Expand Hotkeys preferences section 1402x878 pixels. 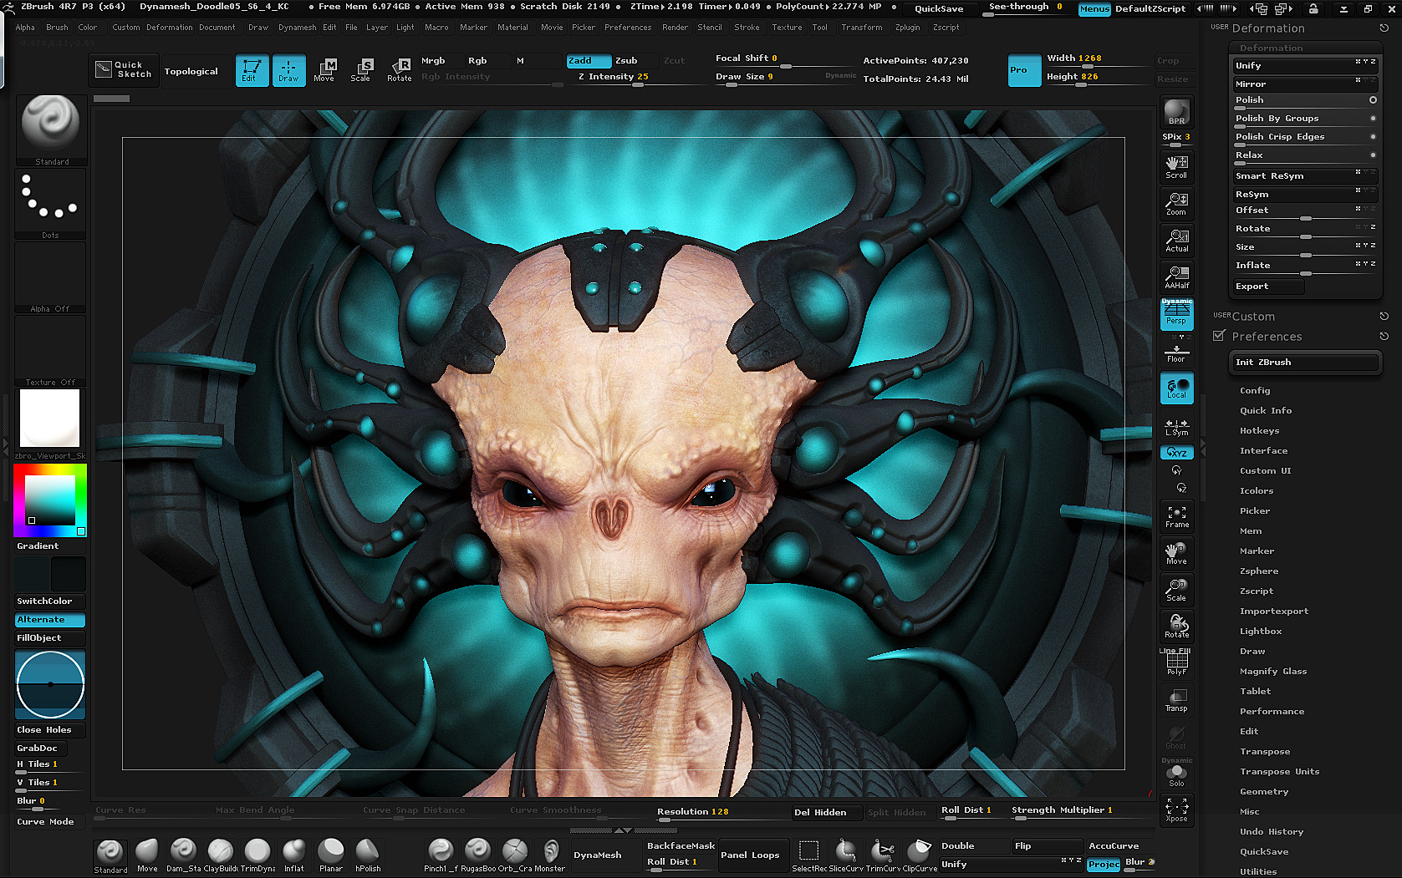pyautogui.click(x=1259, y=430)
